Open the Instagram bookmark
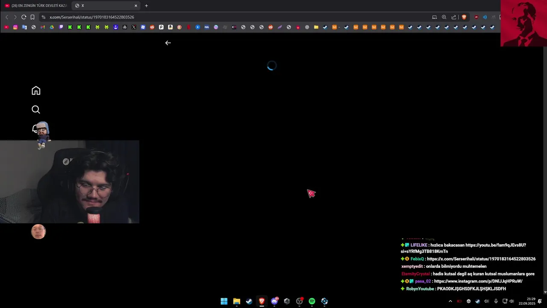 click(15, 27)
